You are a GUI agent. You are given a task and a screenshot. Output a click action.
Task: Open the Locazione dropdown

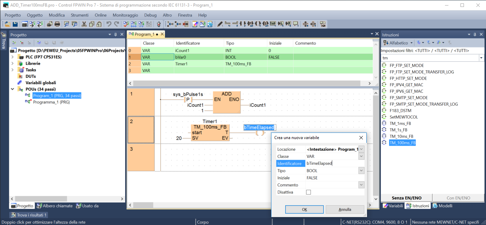361,149
